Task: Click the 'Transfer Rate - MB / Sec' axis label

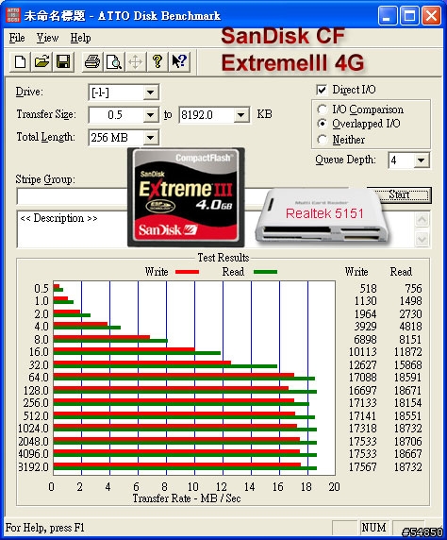Action: (187, 498)
